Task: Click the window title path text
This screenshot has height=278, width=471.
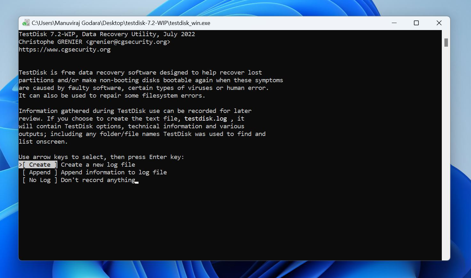Action: [121, 23]
